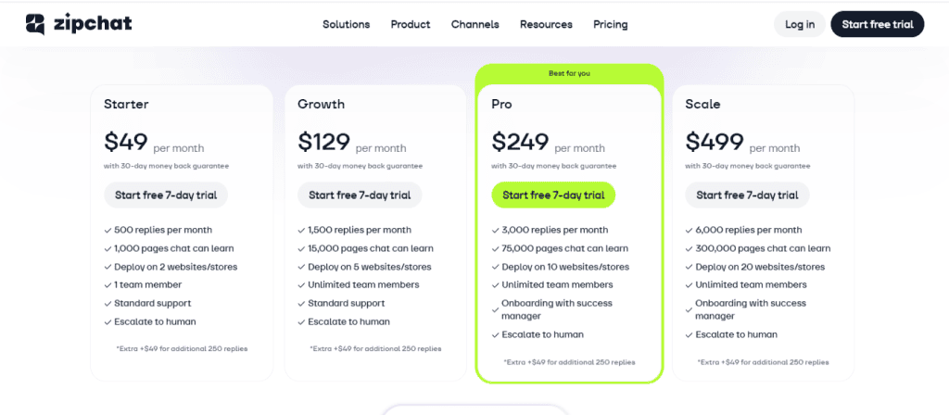Click checkmark beside Deploy on 20 websites/stores
This screenshot has width=949, height=415.
(690, 267)
